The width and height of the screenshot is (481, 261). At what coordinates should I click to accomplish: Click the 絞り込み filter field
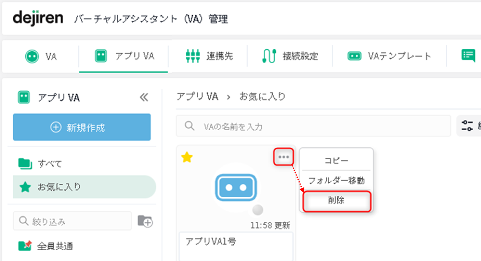pos(72,222)
